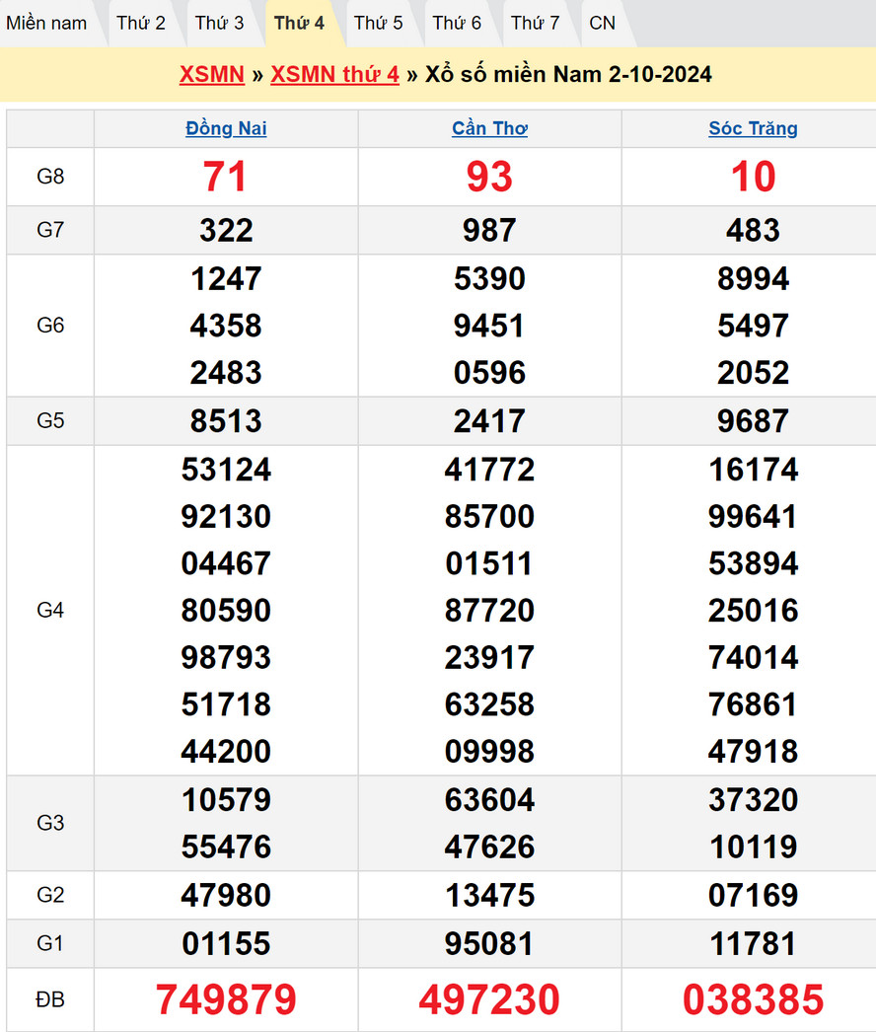Switch to the CN tab
Viewport: 876px width, 1032px height.
[x=602, y=23]
